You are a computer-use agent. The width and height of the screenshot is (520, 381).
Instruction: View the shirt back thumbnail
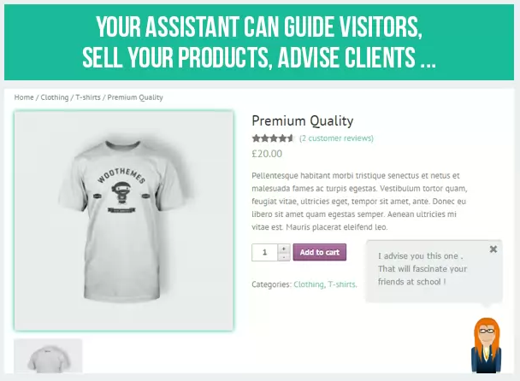pos(48,356)
